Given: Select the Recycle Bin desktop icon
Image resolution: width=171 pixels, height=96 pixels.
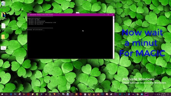Looking at the screenshot, I should (x=3, y=5).
